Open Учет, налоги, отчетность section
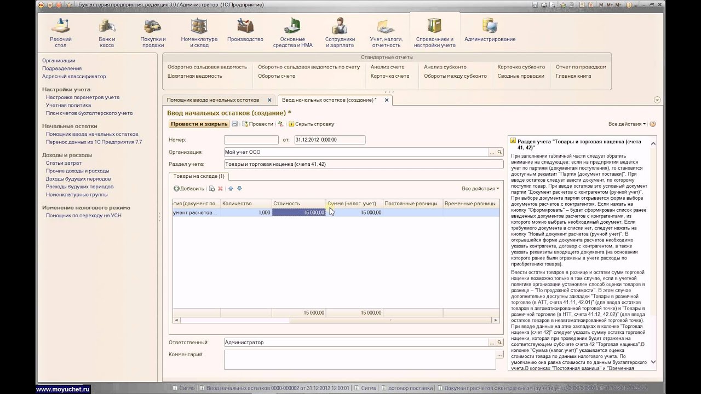This screenshot has width=701, height=394. (x=386, y=33)
